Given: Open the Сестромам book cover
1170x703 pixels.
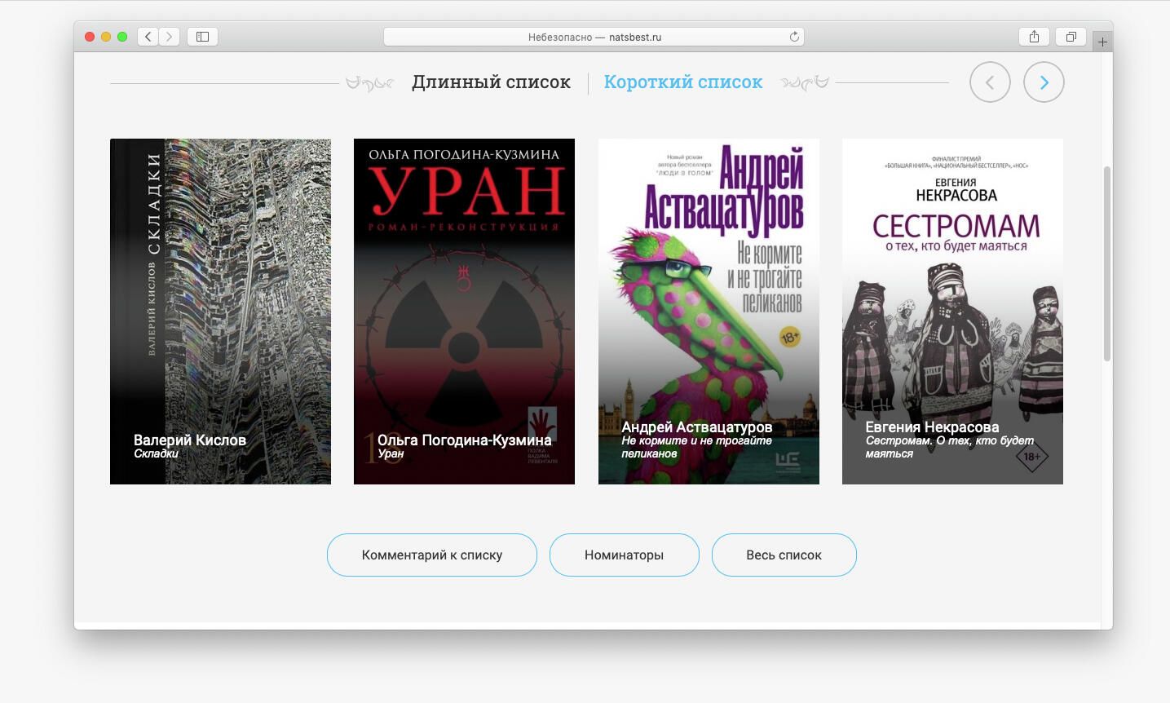Looking at the screenshot, I should [x=952, y=312].
